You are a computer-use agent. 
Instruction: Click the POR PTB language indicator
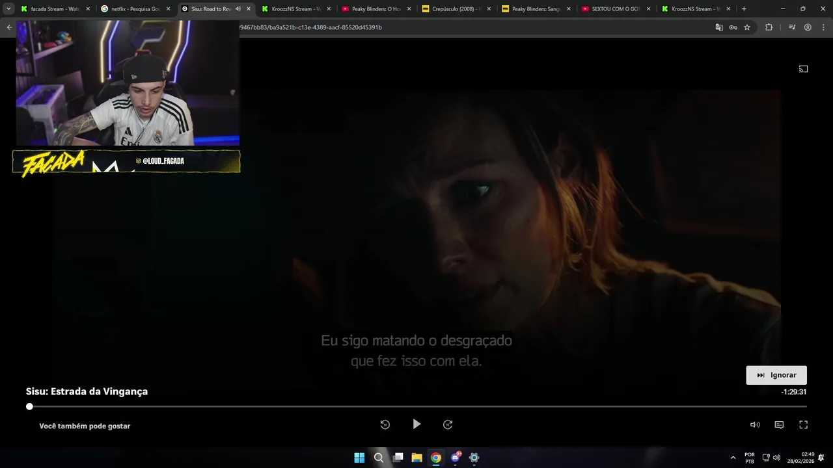point(750,458)
